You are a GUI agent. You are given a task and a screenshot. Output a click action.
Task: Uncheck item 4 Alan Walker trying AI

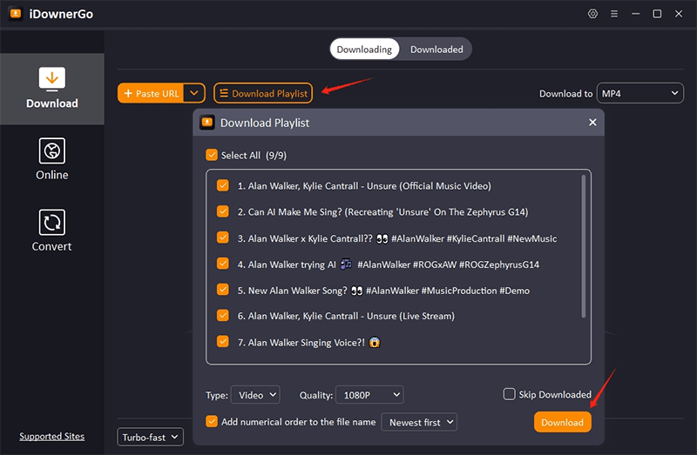(x=223, y=264)
